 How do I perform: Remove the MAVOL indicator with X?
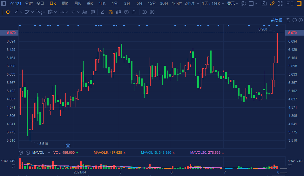coord(28,152)
